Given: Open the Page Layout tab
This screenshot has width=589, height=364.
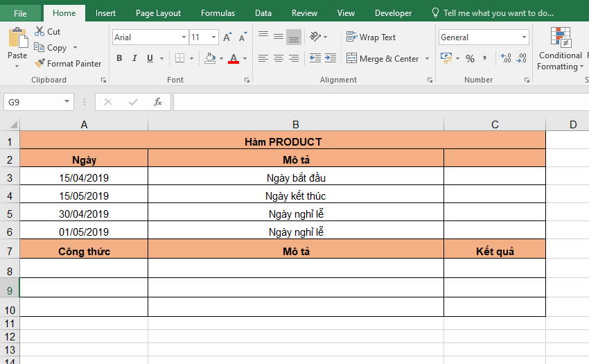Looking at the screenshot, I should pyautogui.click(x=158, y=13).
